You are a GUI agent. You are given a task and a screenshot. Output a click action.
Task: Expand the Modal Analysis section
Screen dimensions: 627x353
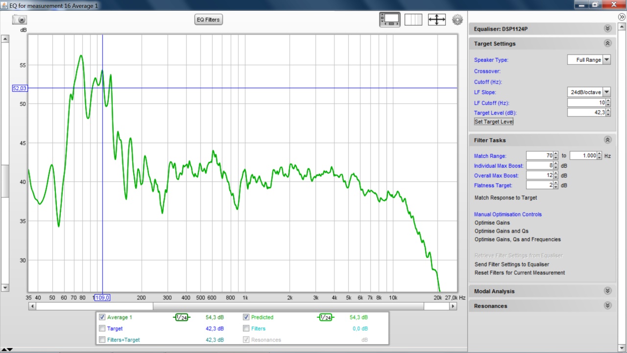point(607,291)
